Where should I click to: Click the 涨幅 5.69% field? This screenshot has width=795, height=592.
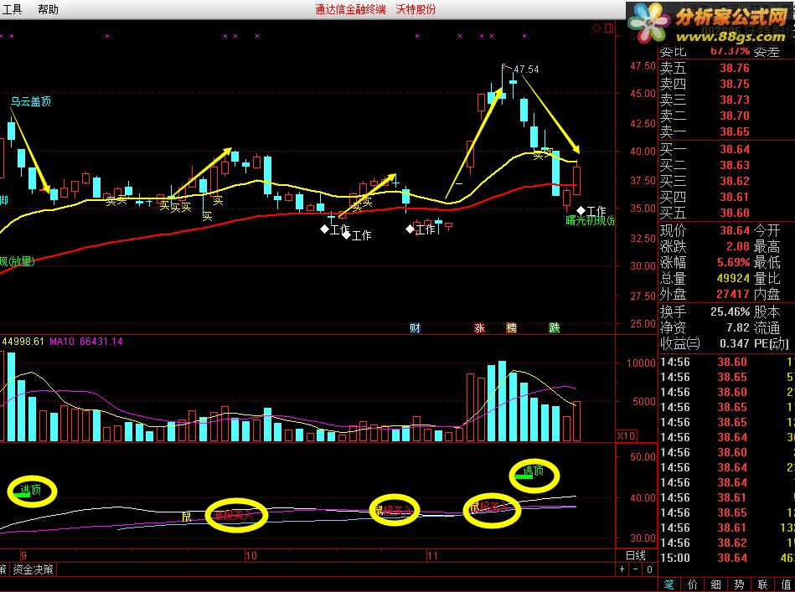705,263
